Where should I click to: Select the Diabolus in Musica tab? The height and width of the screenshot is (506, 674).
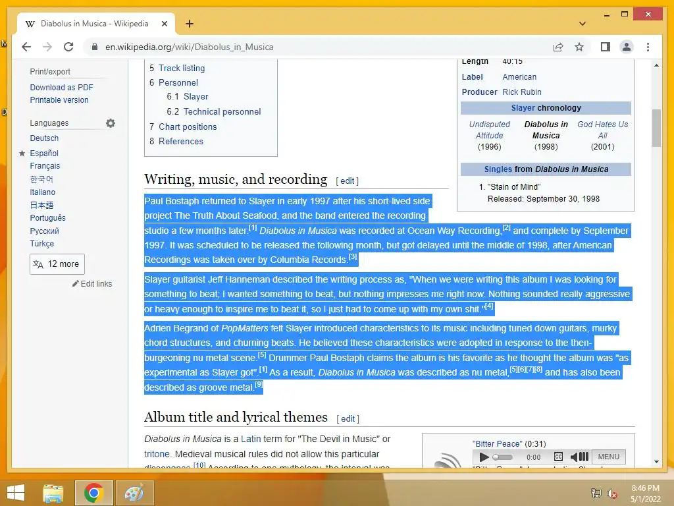click(x=95, y=24)
